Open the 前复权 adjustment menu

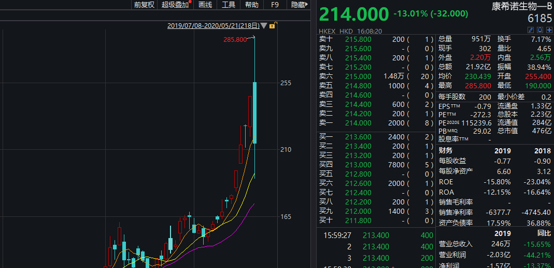click(x=144, y=5)
